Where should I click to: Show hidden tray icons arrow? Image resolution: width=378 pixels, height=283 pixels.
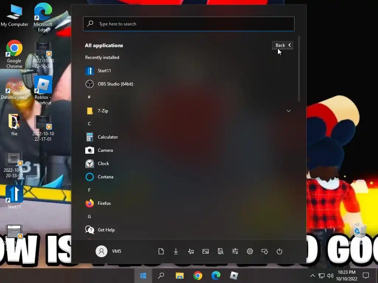coord(312,276)
